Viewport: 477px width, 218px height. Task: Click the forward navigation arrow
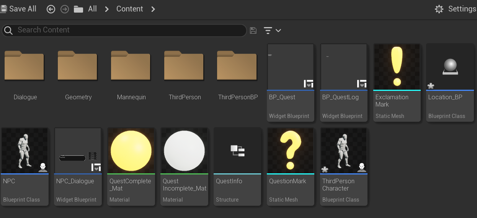click(x=65, y=9)
